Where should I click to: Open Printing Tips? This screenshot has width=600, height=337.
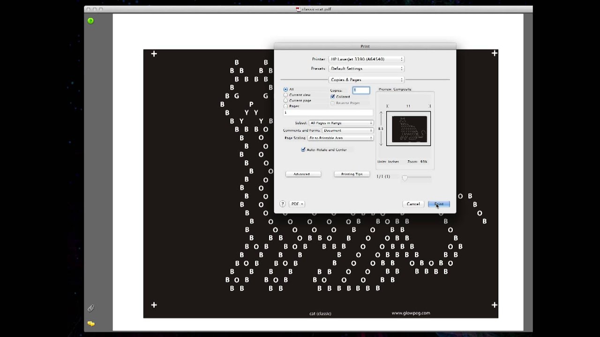pos(352,174)
